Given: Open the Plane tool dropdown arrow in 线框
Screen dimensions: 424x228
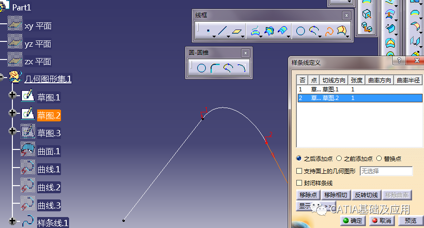Looking at the screenshot, I should tap(243, 37).
